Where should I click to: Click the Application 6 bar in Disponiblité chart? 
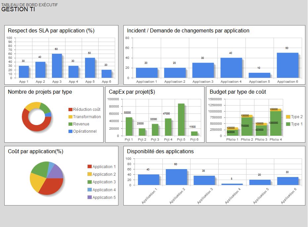coord(288,181)
